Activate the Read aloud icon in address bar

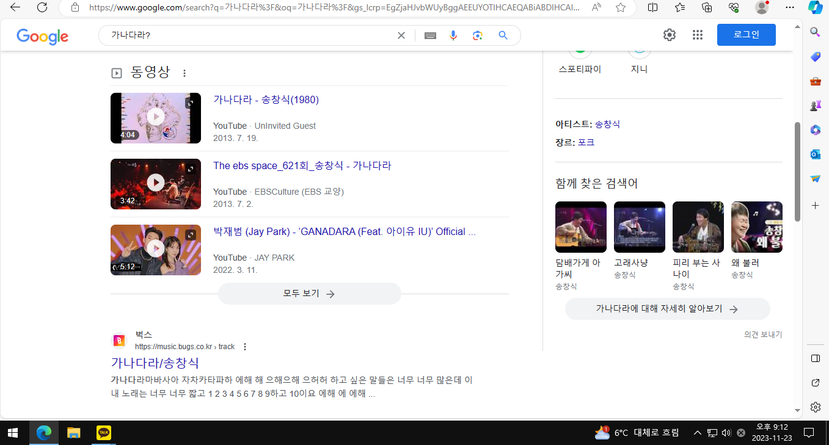coord(596,7)
